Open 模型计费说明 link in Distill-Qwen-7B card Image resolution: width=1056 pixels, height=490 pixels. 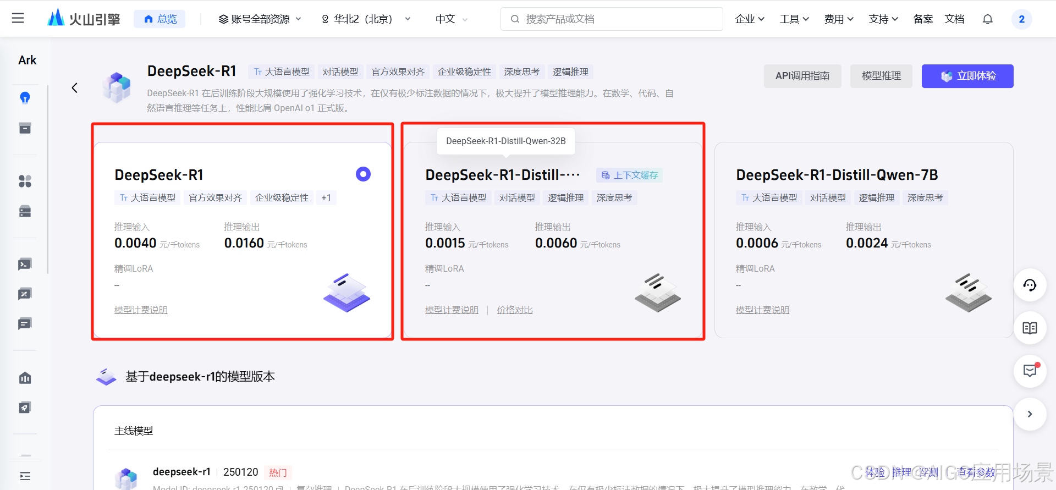click(762, 310)
